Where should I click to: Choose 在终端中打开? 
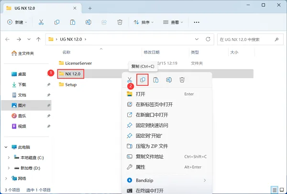[167, 190]
